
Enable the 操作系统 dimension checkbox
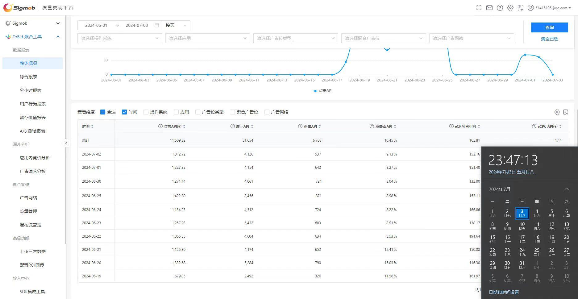point(146,112)
